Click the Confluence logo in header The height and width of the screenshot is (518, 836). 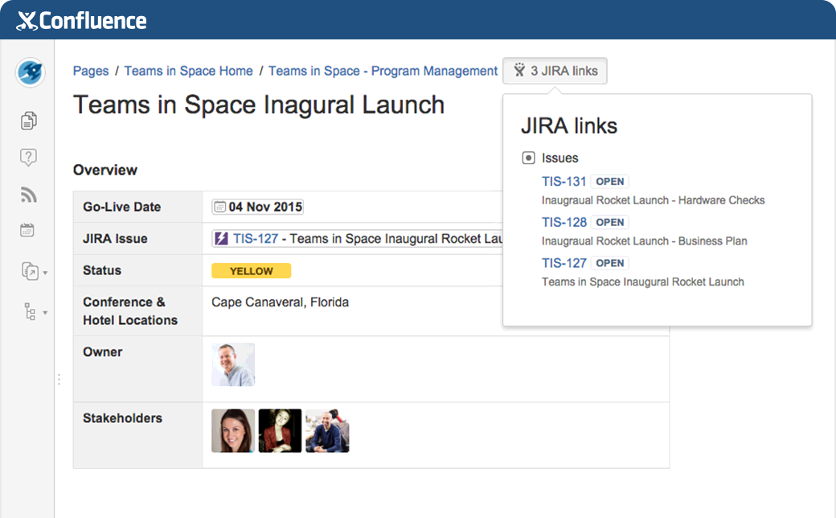click(x=81, y=21)
